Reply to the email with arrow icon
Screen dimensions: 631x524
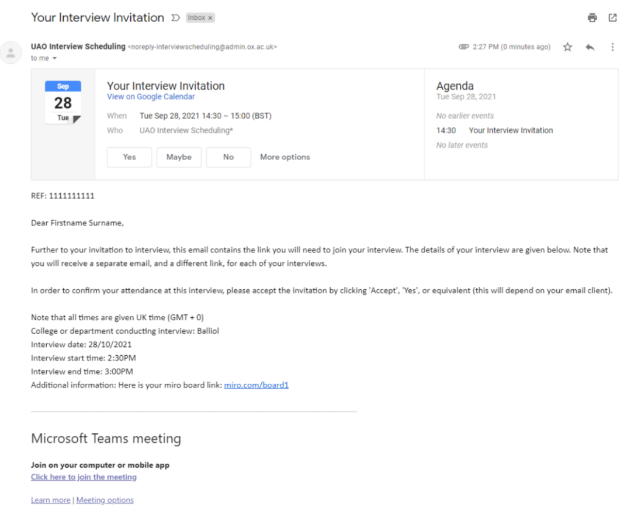pyautogui.click(x=590, y=47)
